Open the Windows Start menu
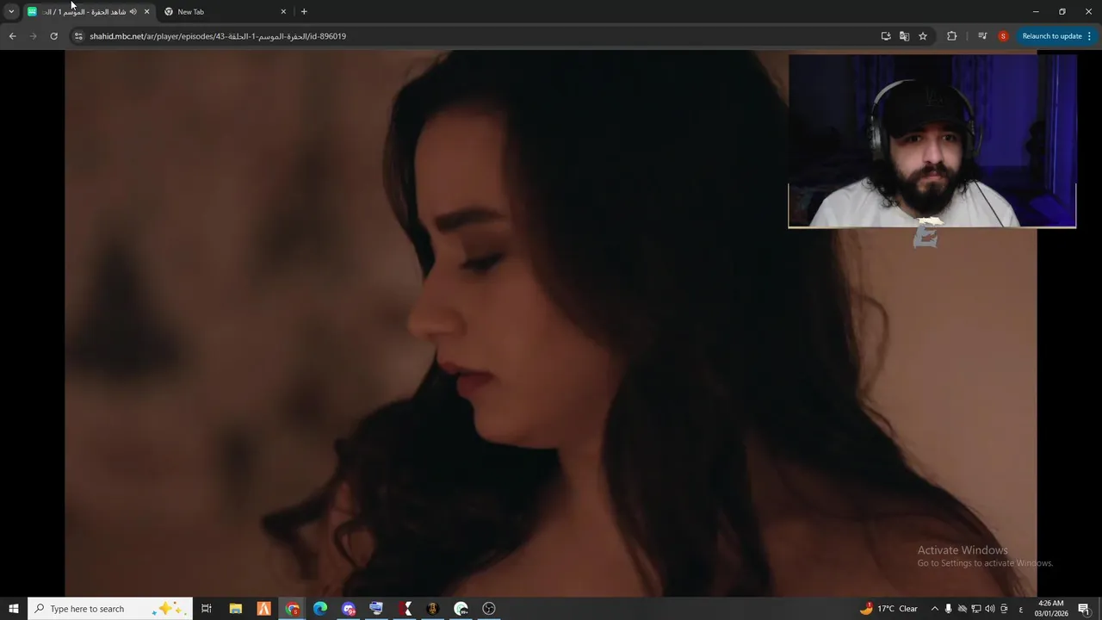The height and width of the screenshot is (620, 1102). tap(13, 609)
